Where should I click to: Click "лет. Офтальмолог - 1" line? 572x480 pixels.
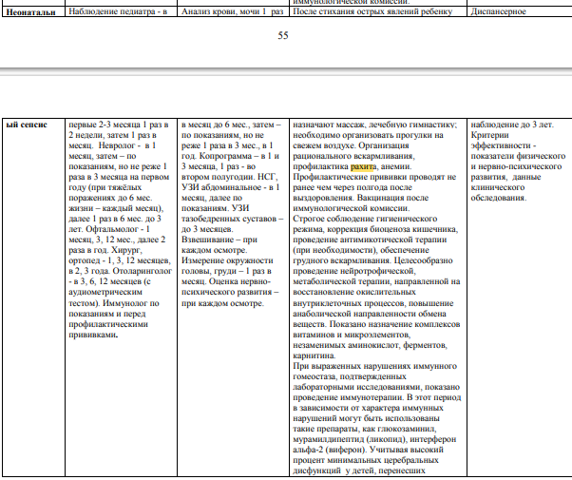(109, 230)
